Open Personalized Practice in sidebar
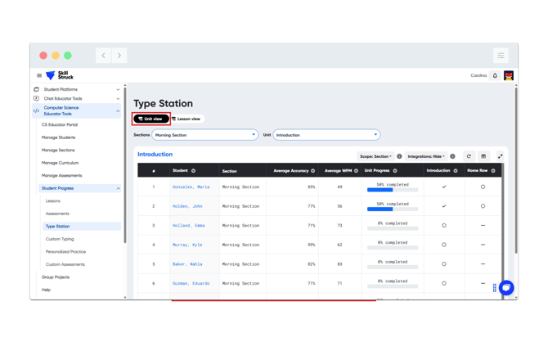The image size is (548, 342). (x=65, y=252)
